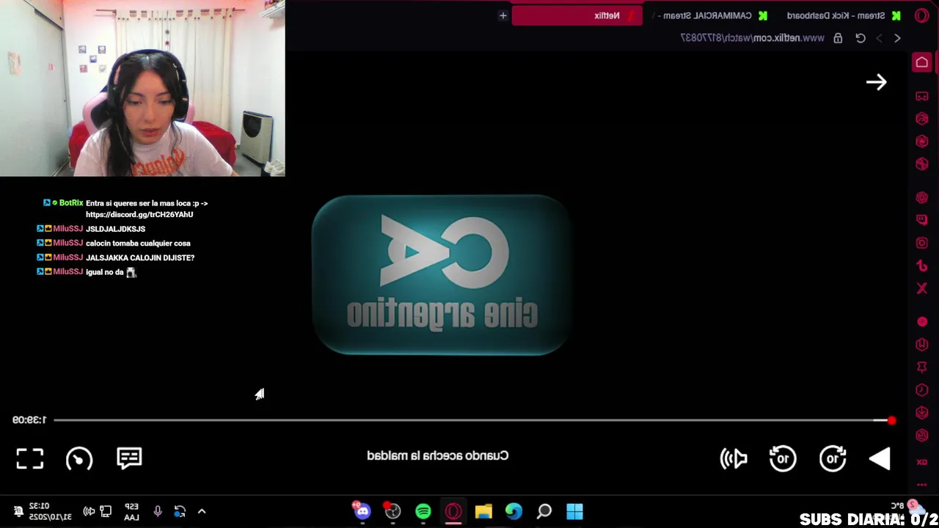The width and height of the screenshot is (939, 528).
Task: Open Spotify from the taskbar
Action: (423, 511)
